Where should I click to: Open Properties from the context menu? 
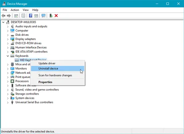click(x=58, y=82)
